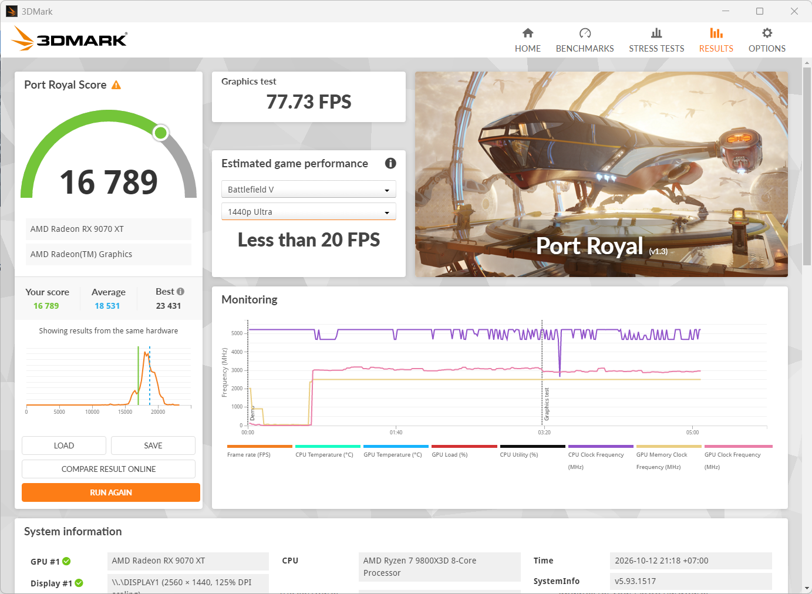Click the info icon next to Best
The width and height of the screenshot is (812, 594).
[x=180, y=291]
